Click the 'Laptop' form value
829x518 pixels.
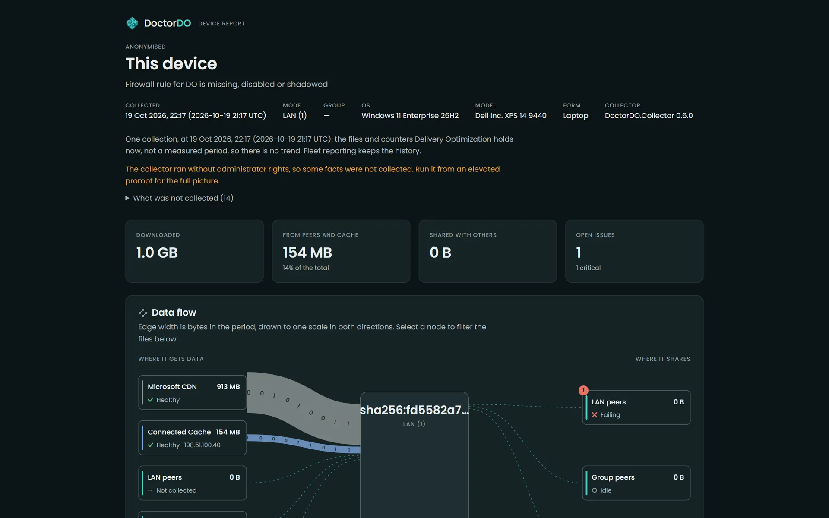point(576,116)
